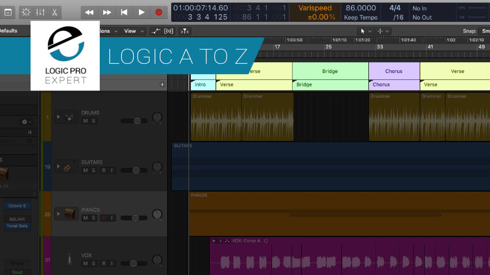Click the DRUMS volume slider
490x275 pixels.
[x=134, y=121]
